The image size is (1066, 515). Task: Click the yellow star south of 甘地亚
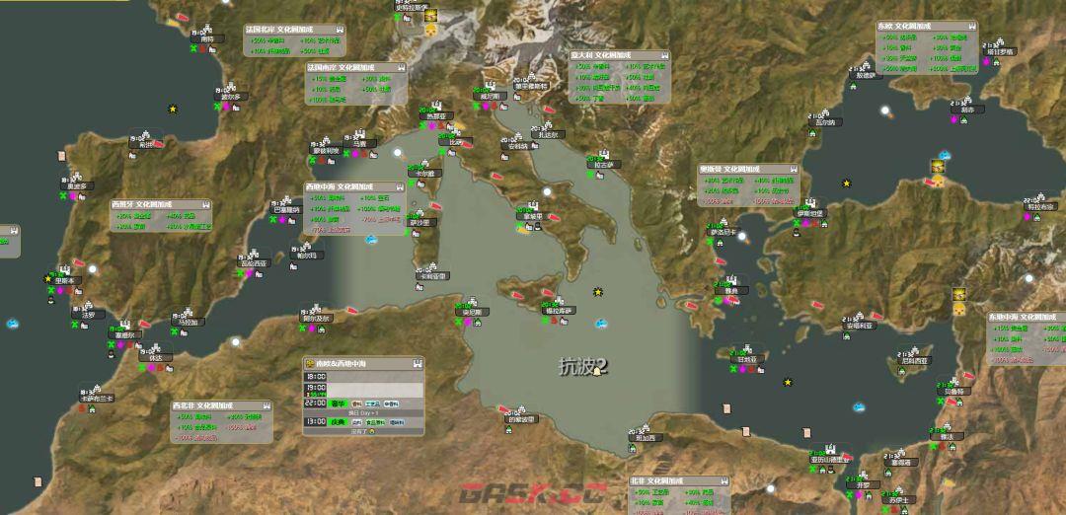tap(788, 383)
